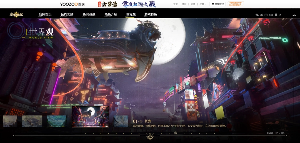Viewport: 300px width, 143px height.
Task: Open the TapTap link icon
Action: point(271,15)
